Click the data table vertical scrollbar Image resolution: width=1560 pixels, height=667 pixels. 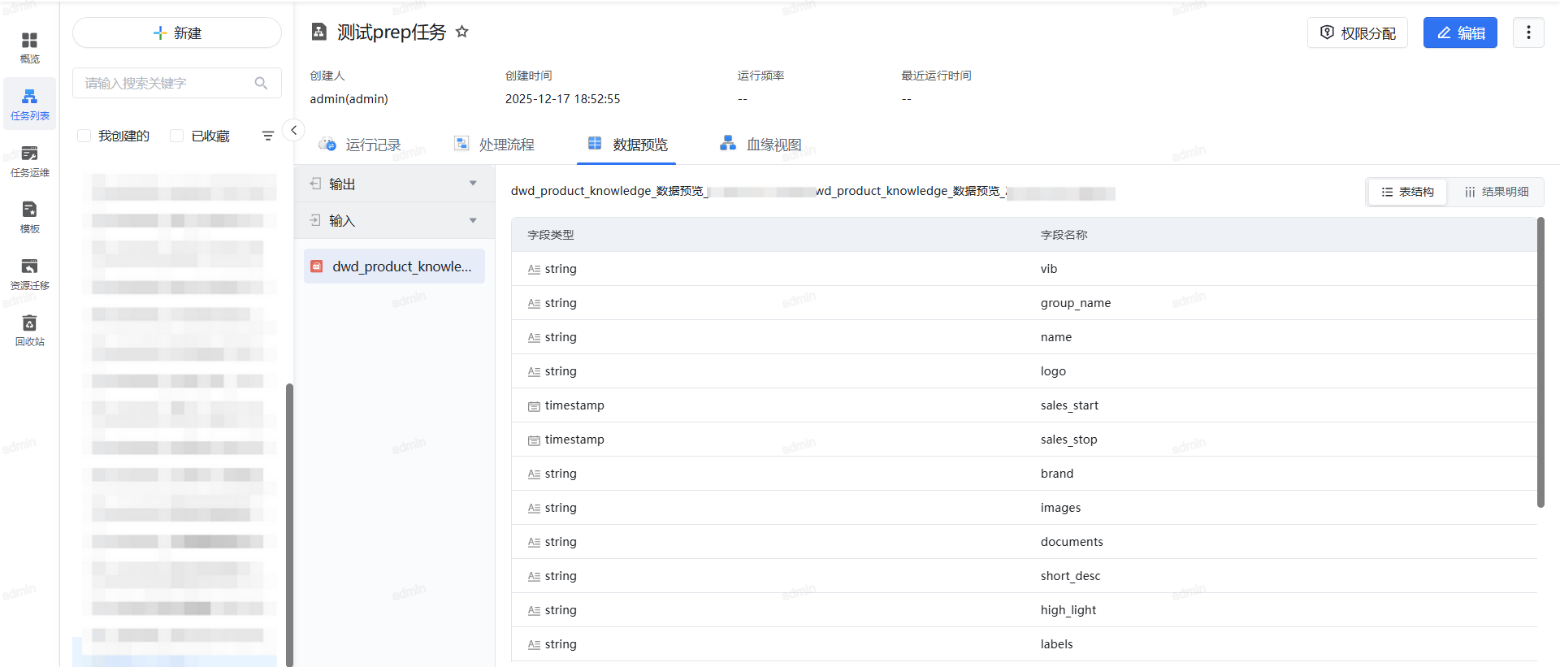click(x=1540, y=362)
